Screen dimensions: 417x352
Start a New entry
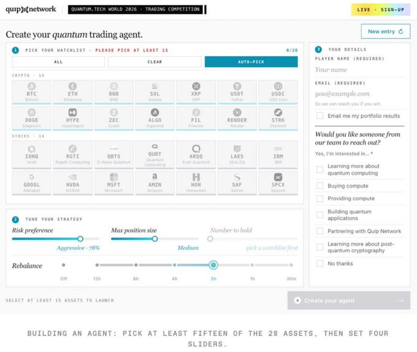coord(386,31)
